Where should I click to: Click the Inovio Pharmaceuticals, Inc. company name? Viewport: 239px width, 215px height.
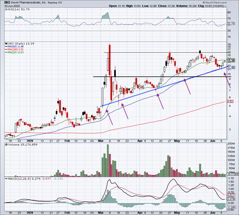click(29, 3)
